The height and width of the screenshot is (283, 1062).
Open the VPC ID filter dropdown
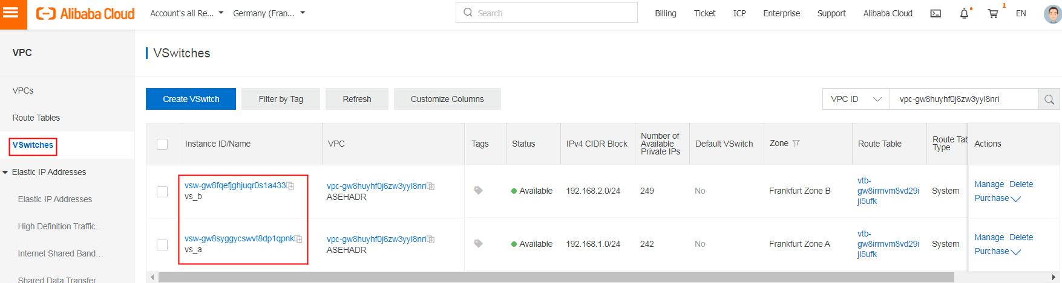point(856,100)
